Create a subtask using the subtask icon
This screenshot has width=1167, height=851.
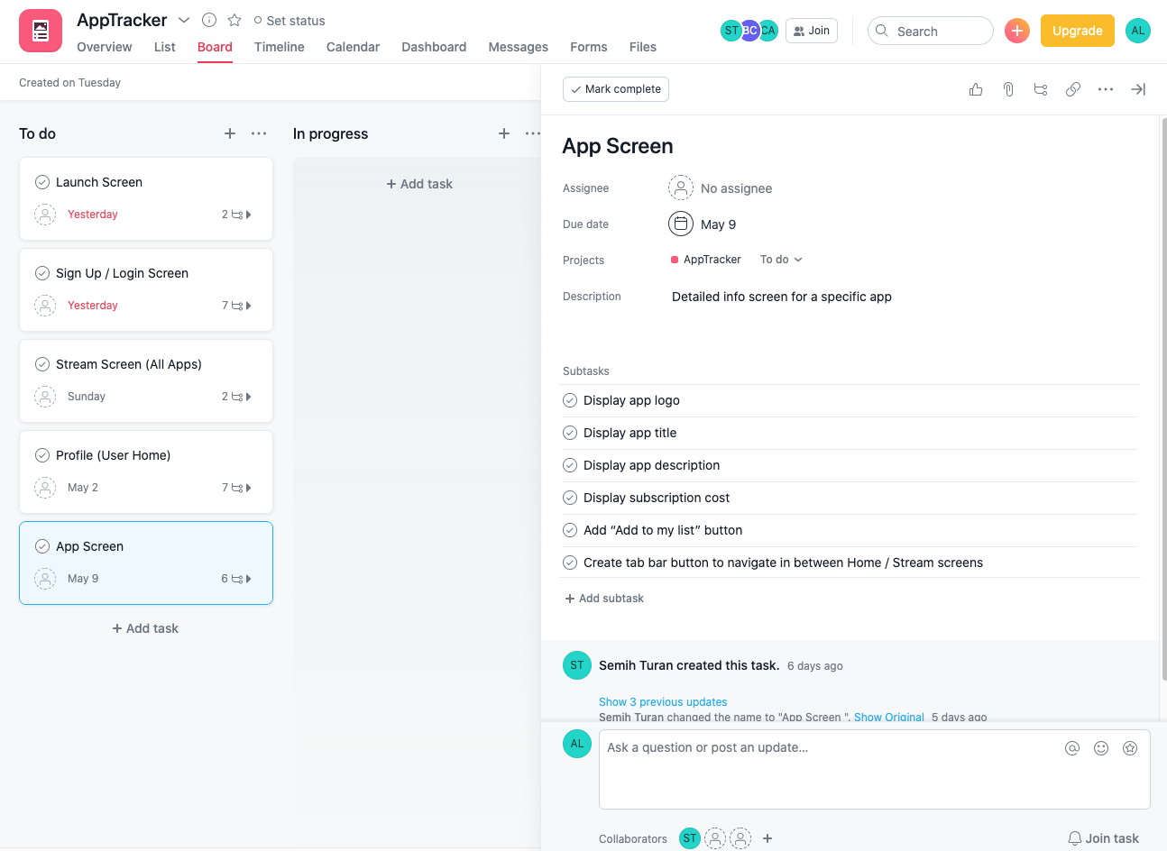[1040, 89]
